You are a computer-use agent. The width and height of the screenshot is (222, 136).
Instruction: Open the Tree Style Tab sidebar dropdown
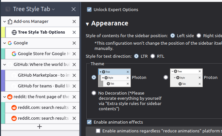[x=53, y=9]
